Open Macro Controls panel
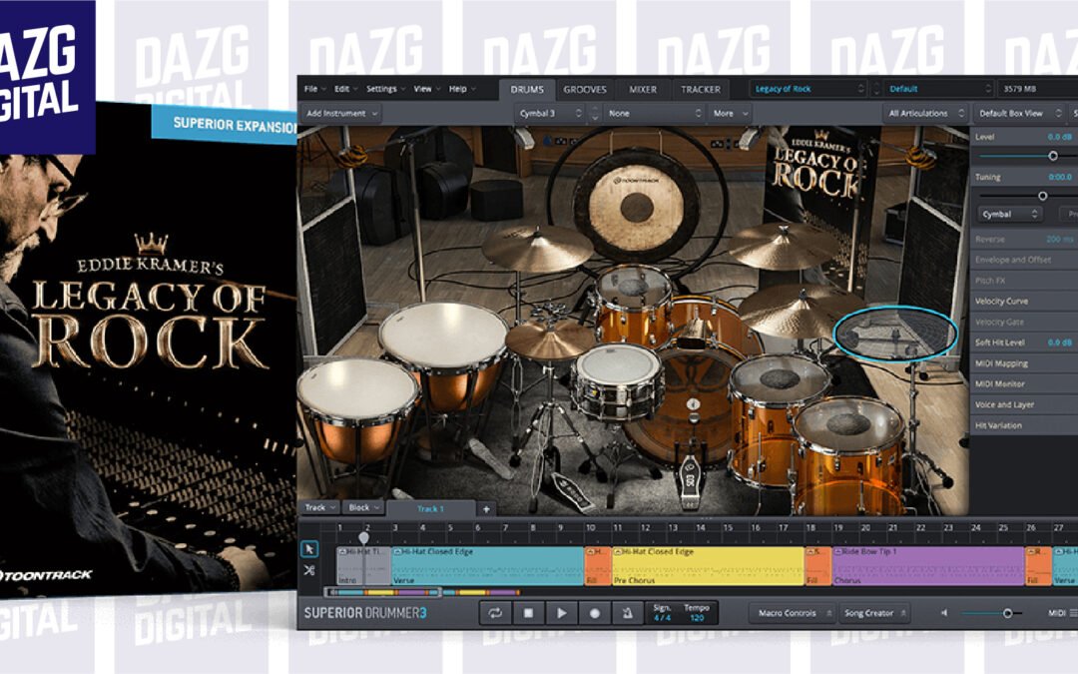The image size is (1078, 674). (794, 613)
